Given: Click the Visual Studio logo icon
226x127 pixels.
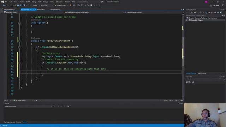Looking at the screenshot, I should (2, 2).
